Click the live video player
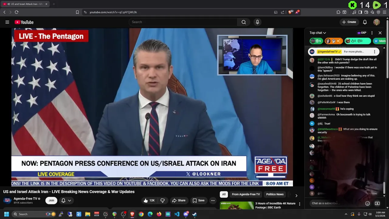Viewport: 389px width, 219px height. click(152, 107)
